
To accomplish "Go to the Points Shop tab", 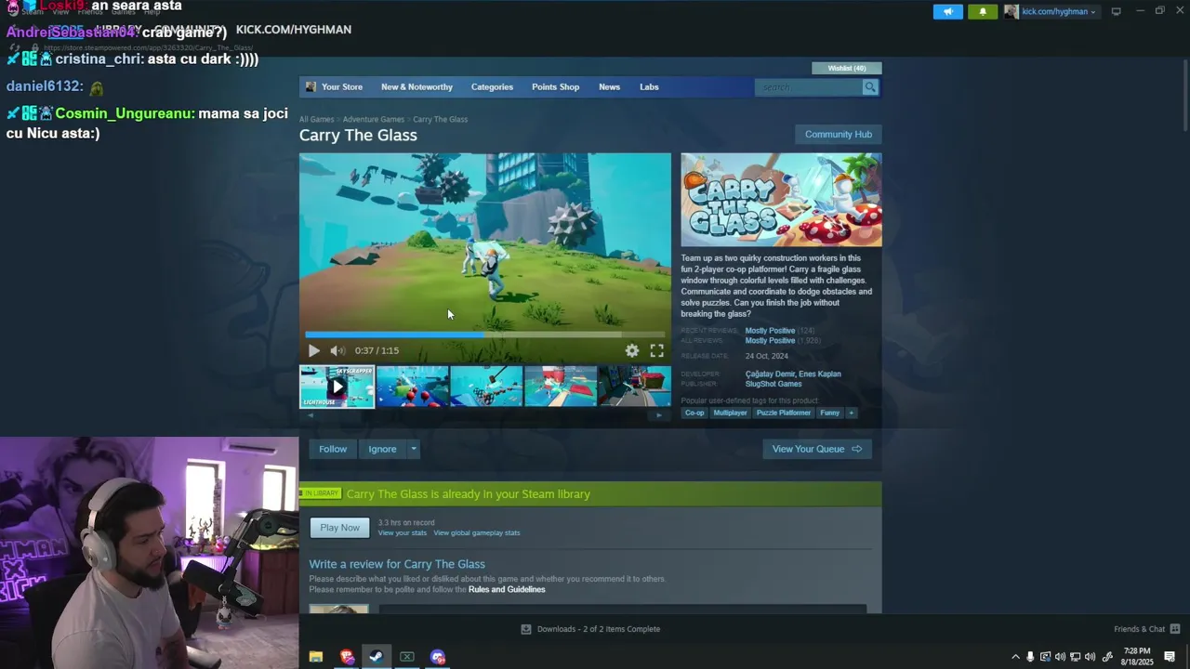I will 555,86.
